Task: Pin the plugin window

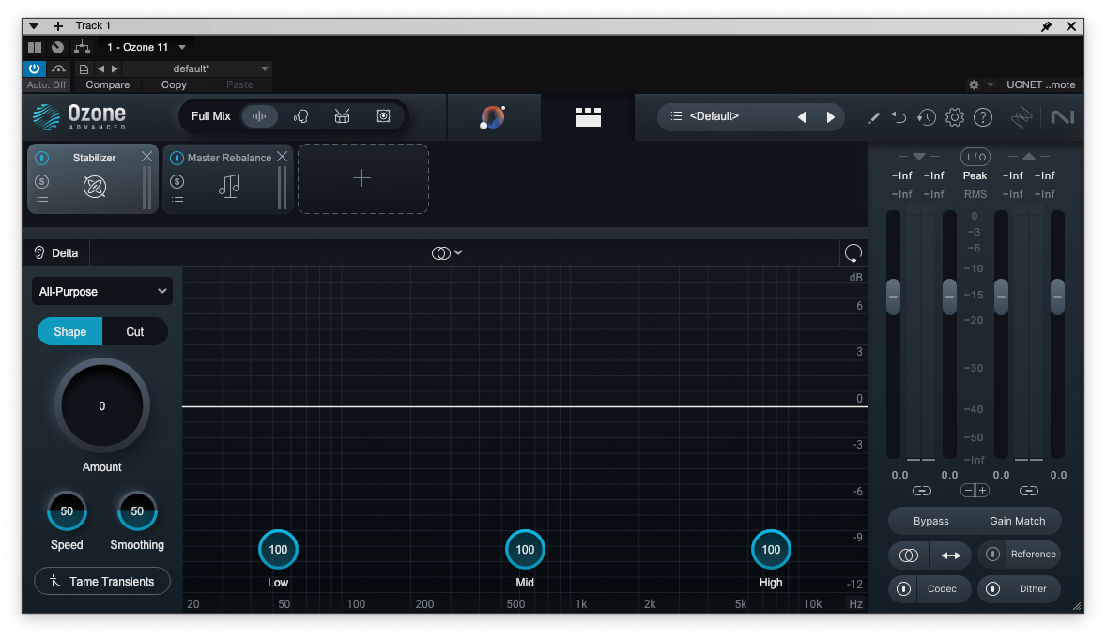Action: [x=1046, y=26]
